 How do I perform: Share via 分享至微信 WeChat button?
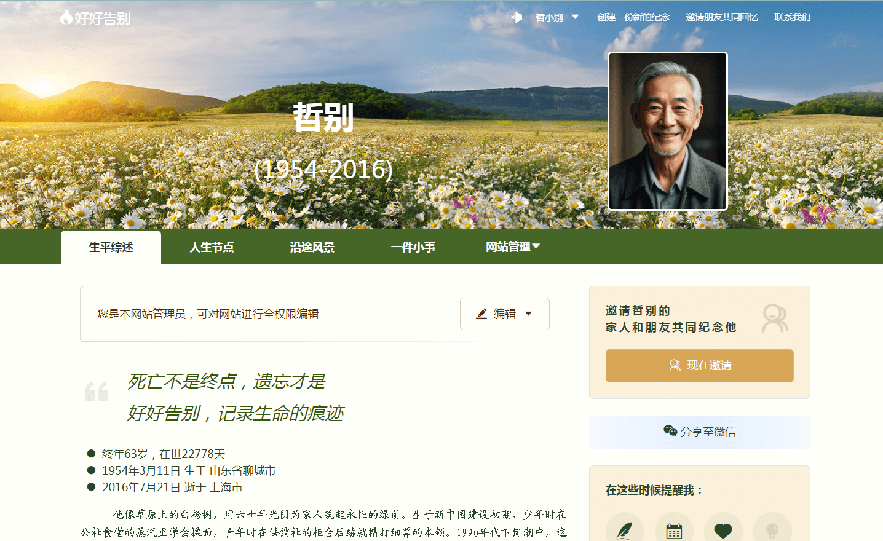[699, 432]
